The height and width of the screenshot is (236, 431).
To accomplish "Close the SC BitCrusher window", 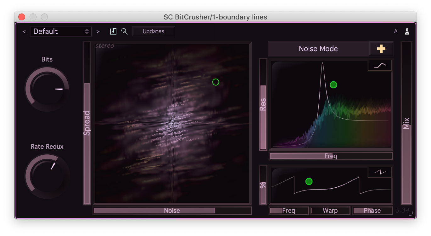I will pos(22,17).
